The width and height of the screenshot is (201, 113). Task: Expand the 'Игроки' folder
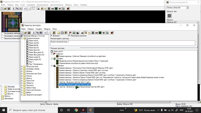click(x=22, y=76)
